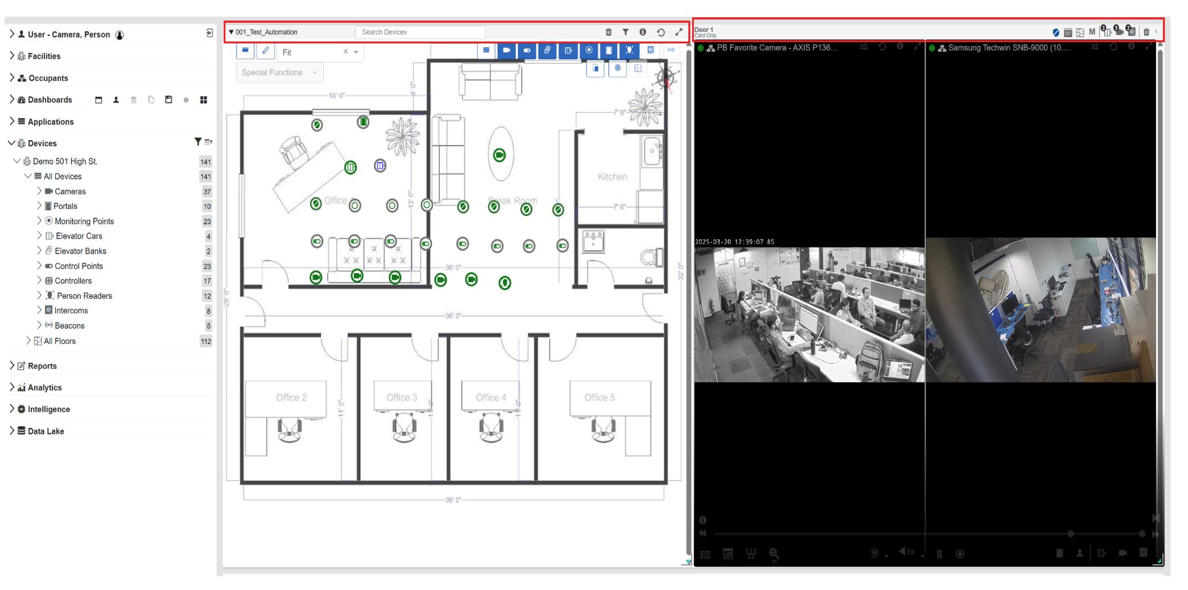1188x590 pixels.
Task: Click inside the Search Devices input field
Action: click(x=420, y=32)
